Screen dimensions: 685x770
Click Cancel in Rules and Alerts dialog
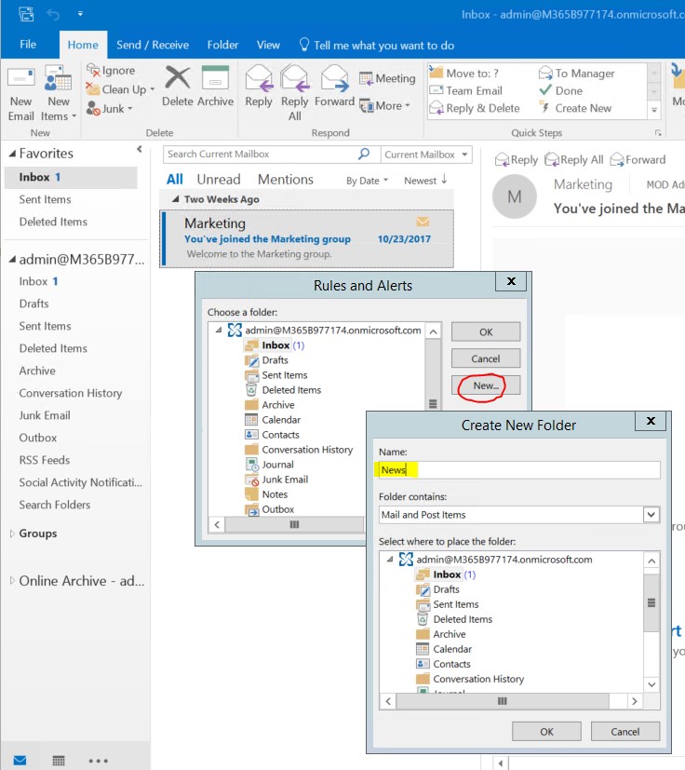pos(486,358)
